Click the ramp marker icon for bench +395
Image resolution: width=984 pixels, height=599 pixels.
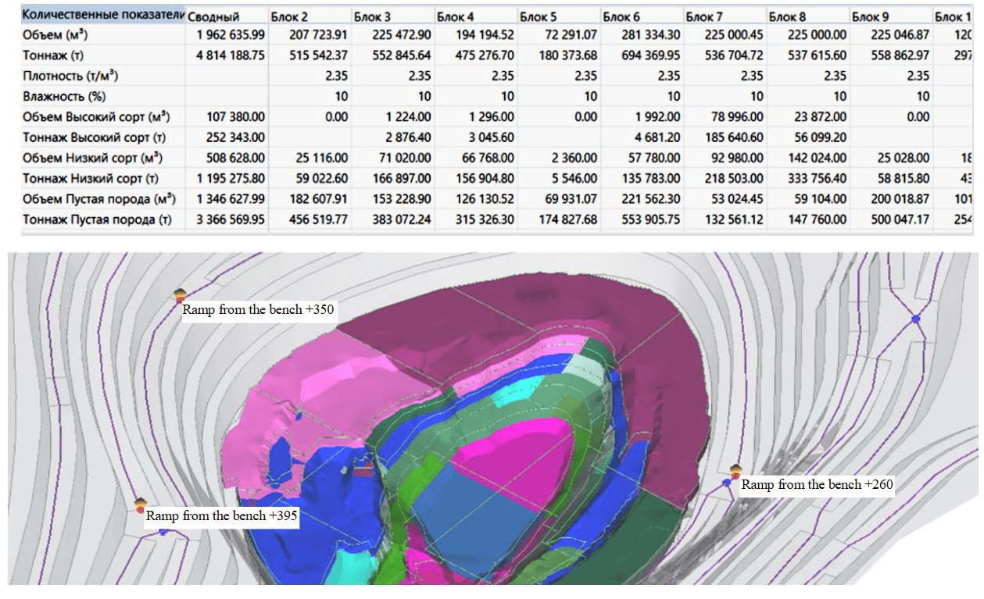[x=141, y=505]
